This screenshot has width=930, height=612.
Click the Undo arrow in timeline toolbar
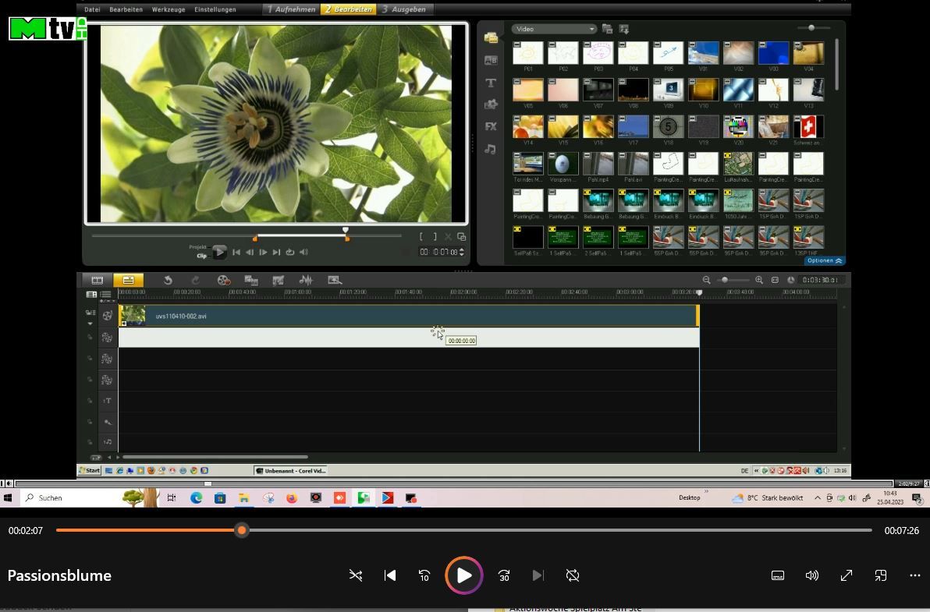point(167,280)
